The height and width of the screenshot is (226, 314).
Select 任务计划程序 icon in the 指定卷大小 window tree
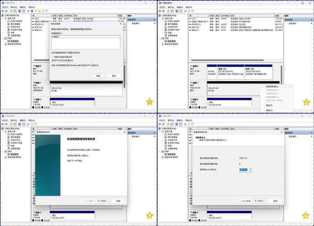pos(166,134)
